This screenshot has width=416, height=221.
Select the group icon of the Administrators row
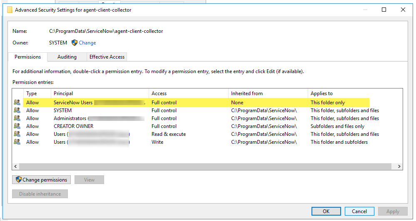[17, 118]
